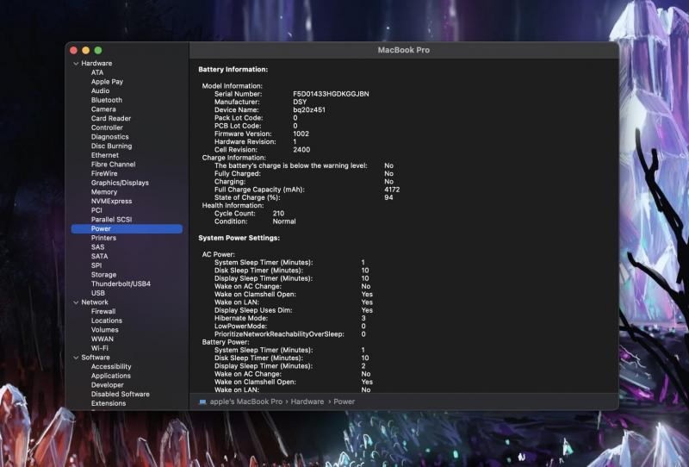
Task: Select FireWire in the sidebar
Action: tap(104, 174)
